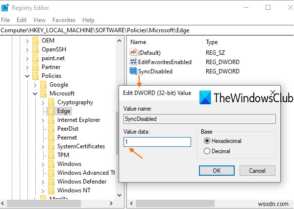Select the Windows Advanced key label
The height and width of the screenshot is (209, 294).
click(86, 173)
